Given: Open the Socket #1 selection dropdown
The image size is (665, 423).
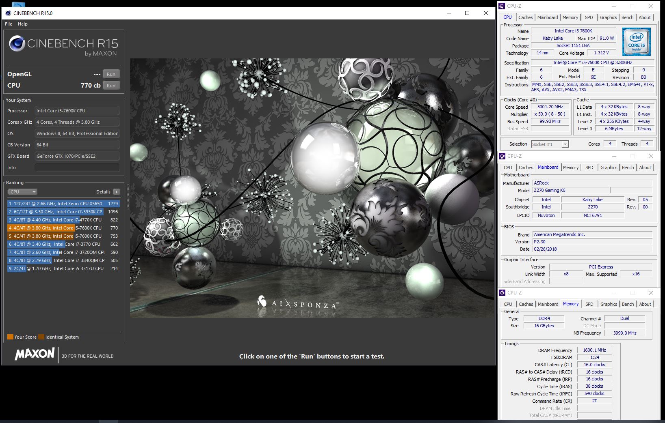Looking at the screenshot, I should pos(550,144).
